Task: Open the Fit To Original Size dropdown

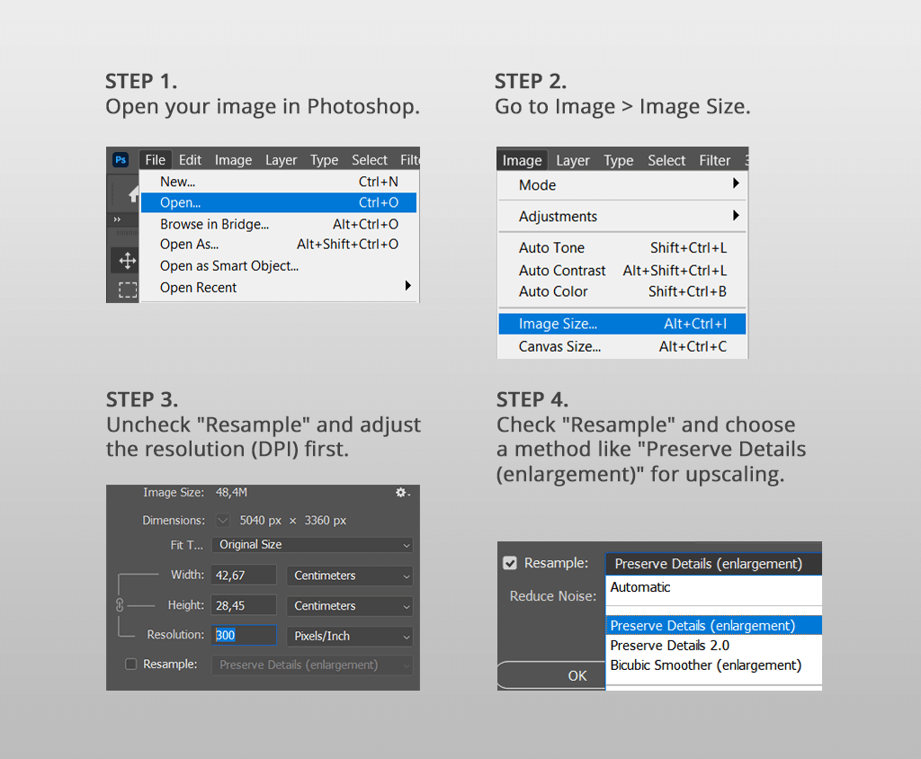Action: coord(312,545)
